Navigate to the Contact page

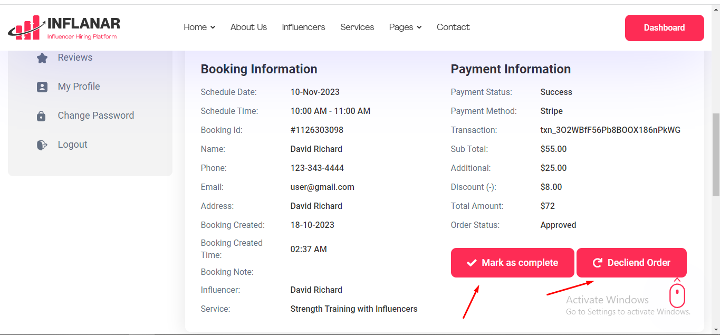point(453,27)
